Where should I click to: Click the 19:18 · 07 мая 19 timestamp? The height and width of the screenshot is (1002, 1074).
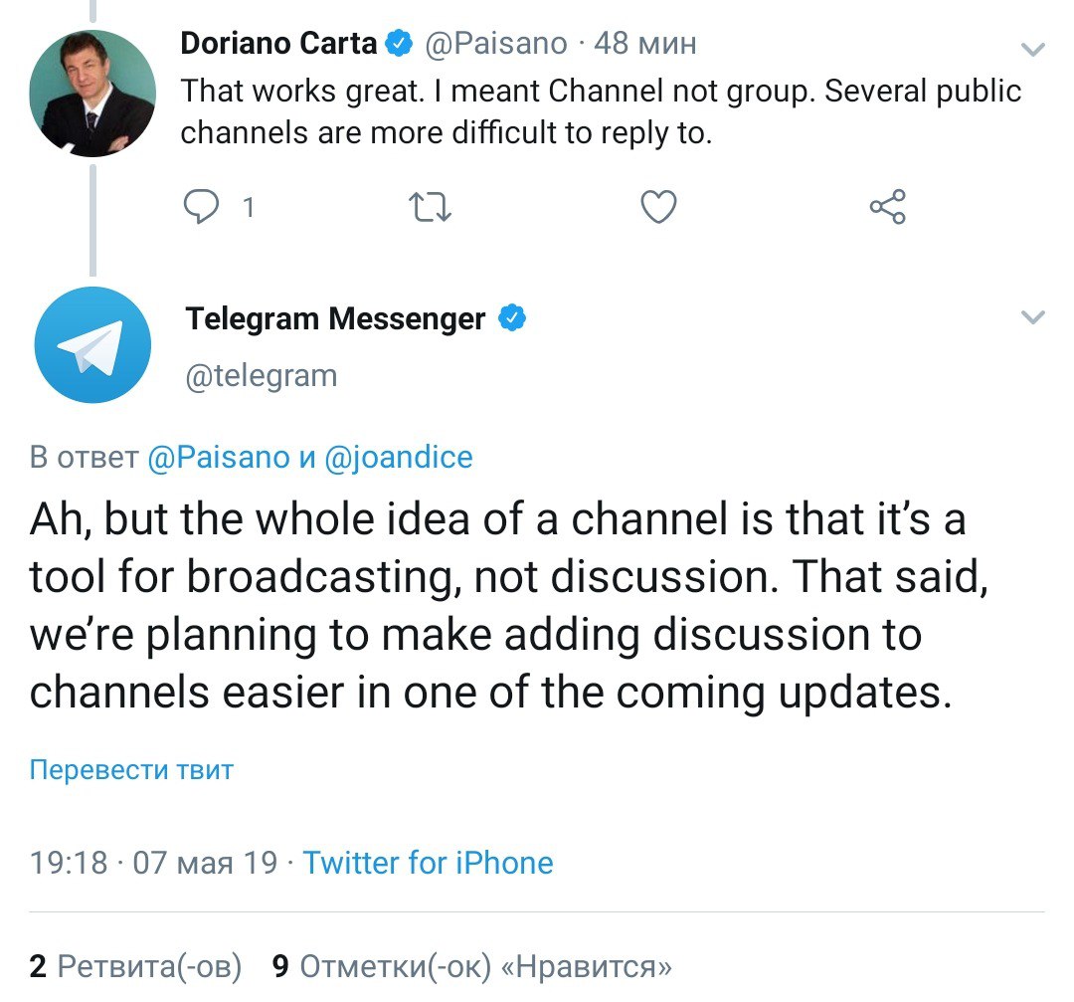click(x=154, y=862)
